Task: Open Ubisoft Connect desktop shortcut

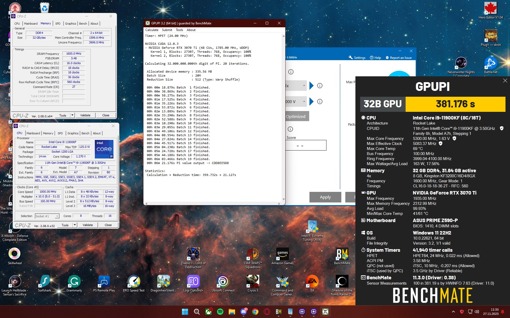Action: 223,283
